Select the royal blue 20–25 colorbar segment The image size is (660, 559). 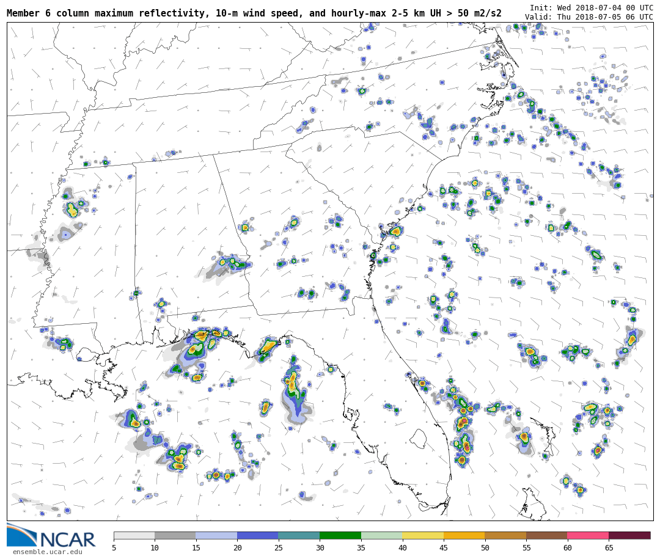(x=257, y=536)
